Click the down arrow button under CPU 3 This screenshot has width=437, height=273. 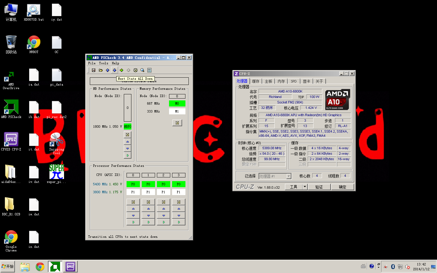(179, 215)
